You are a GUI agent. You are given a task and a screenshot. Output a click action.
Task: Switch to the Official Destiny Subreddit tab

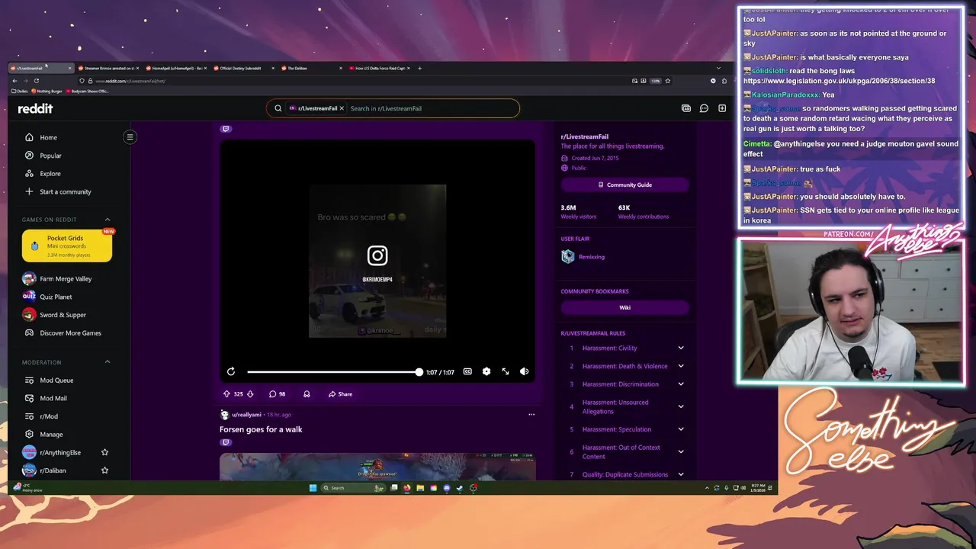pos(242,68)
